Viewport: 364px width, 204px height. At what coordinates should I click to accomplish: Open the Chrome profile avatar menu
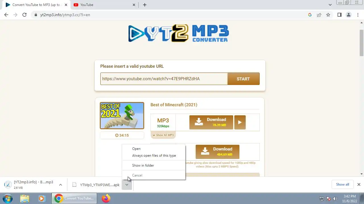tap(349, 15)
